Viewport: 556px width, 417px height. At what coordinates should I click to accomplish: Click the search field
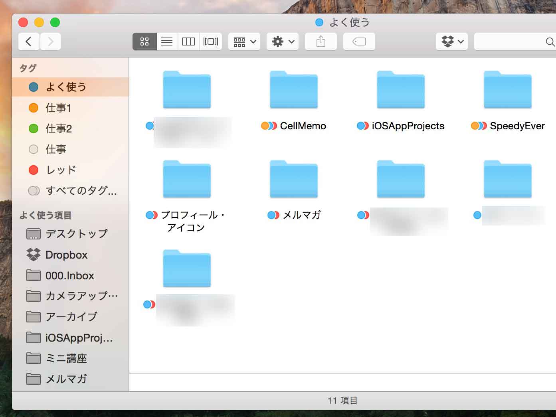click(x=515, y=42)
